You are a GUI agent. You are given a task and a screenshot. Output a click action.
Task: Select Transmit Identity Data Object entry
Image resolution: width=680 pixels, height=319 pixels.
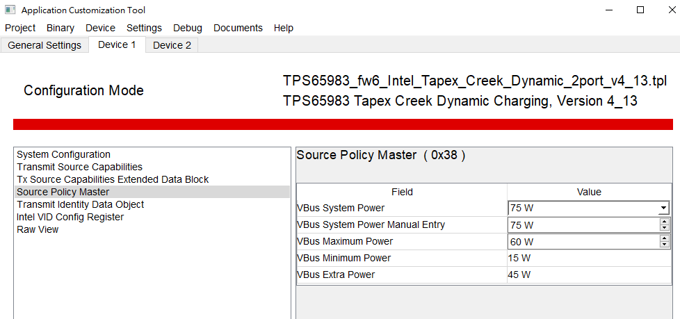(x=152, y=204)
